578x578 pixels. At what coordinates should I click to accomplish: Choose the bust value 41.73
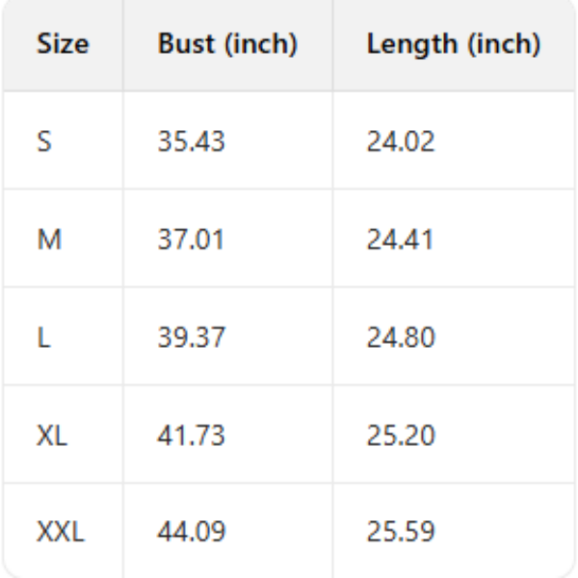[191, 434]
